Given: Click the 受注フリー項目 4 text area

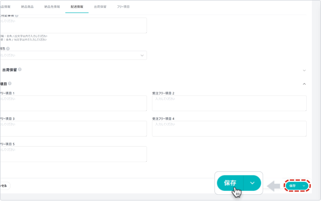Looking at the screenshot, I should coord(229,129).
